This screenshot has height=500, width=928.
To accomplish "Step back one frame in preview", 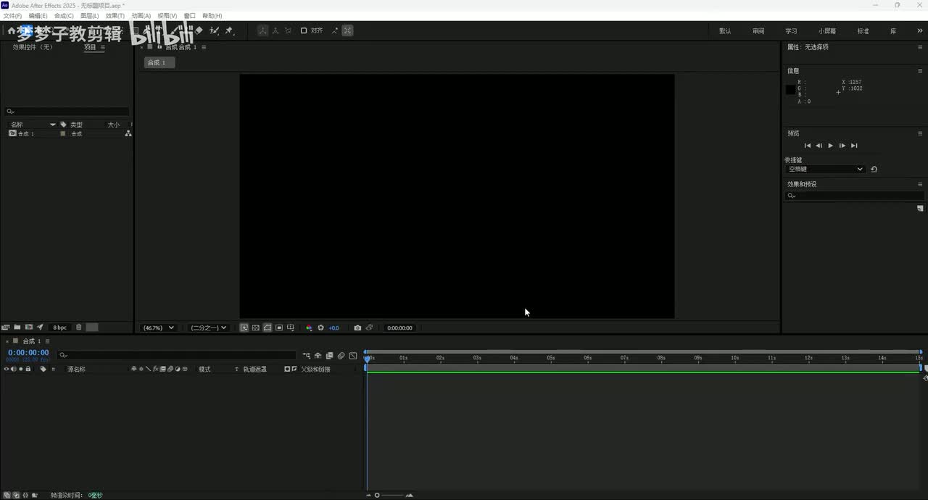I will (819, 146).
